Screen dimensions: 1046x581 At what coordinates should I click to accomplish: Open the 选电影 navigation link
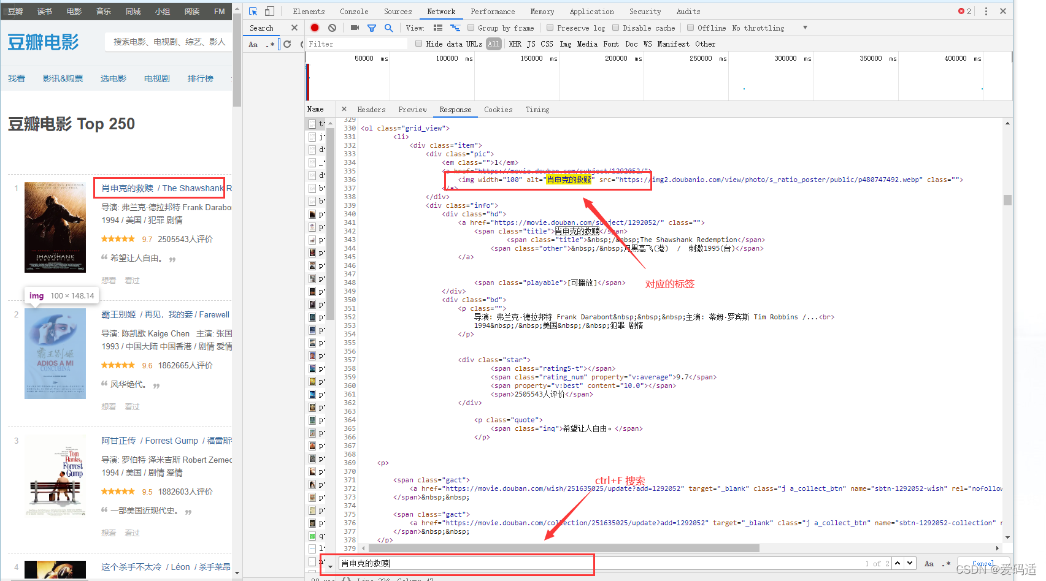(x=113, y=78)
